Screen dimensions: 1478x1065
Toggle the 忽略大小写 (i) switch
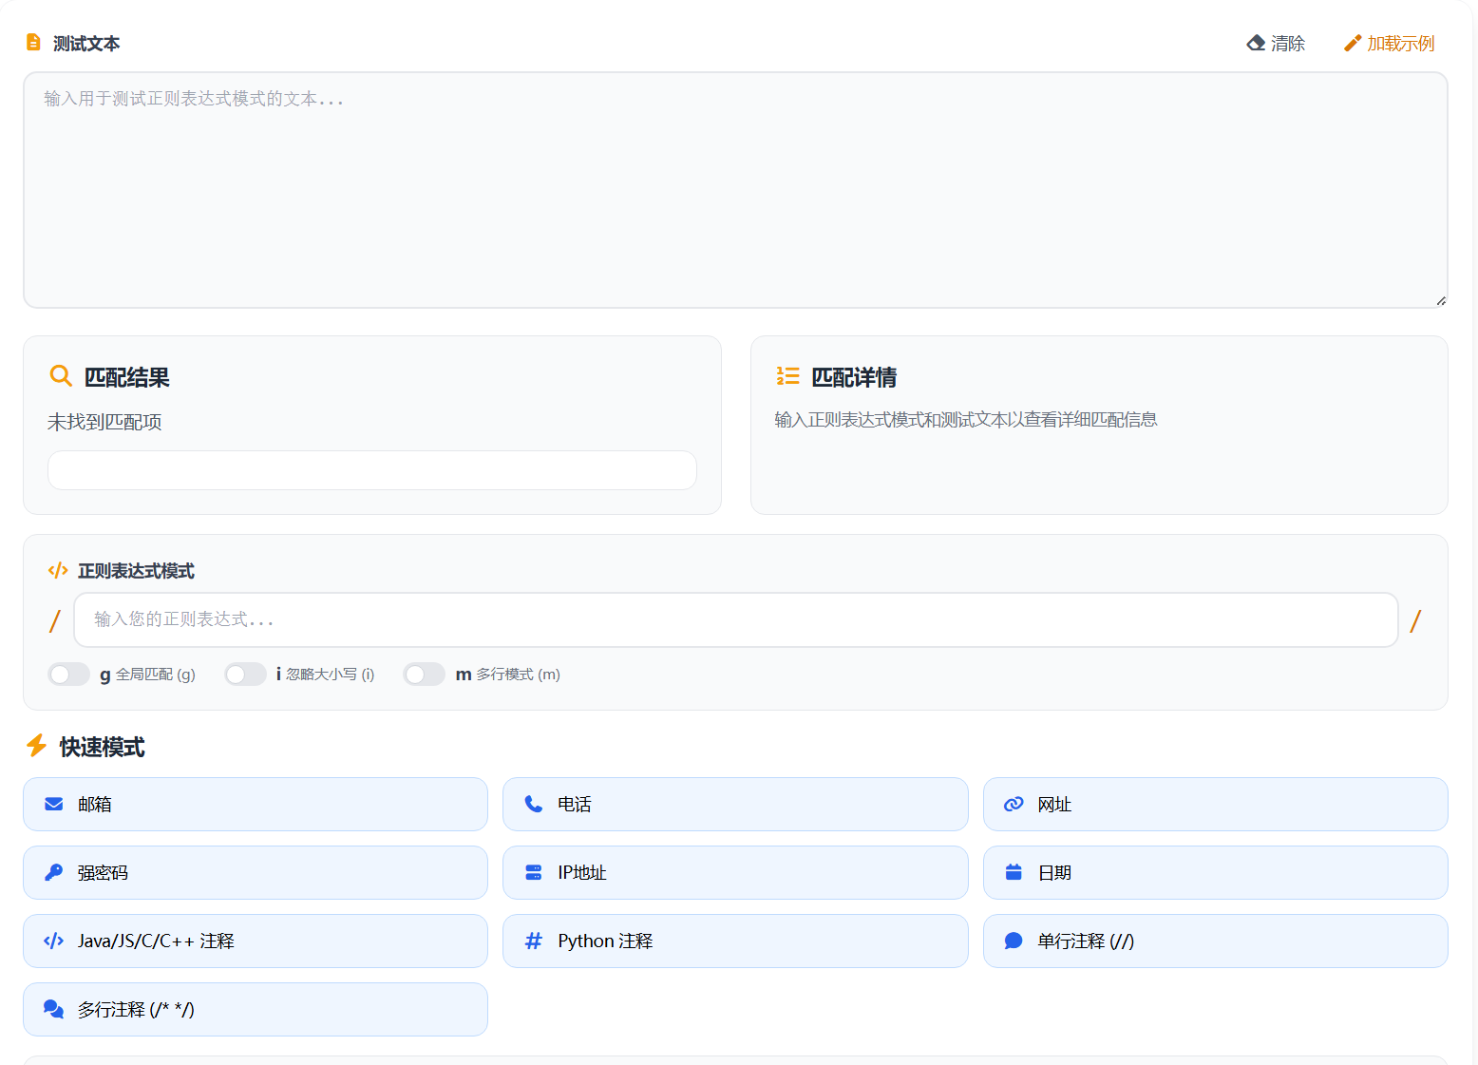pyautogui.click(x=245, y=675)
